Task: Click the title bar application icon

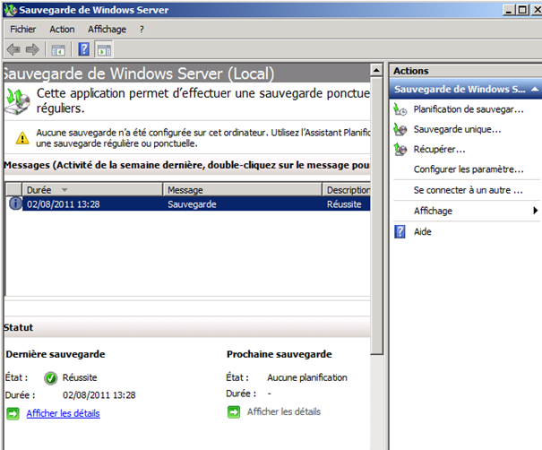Action: 10,10
